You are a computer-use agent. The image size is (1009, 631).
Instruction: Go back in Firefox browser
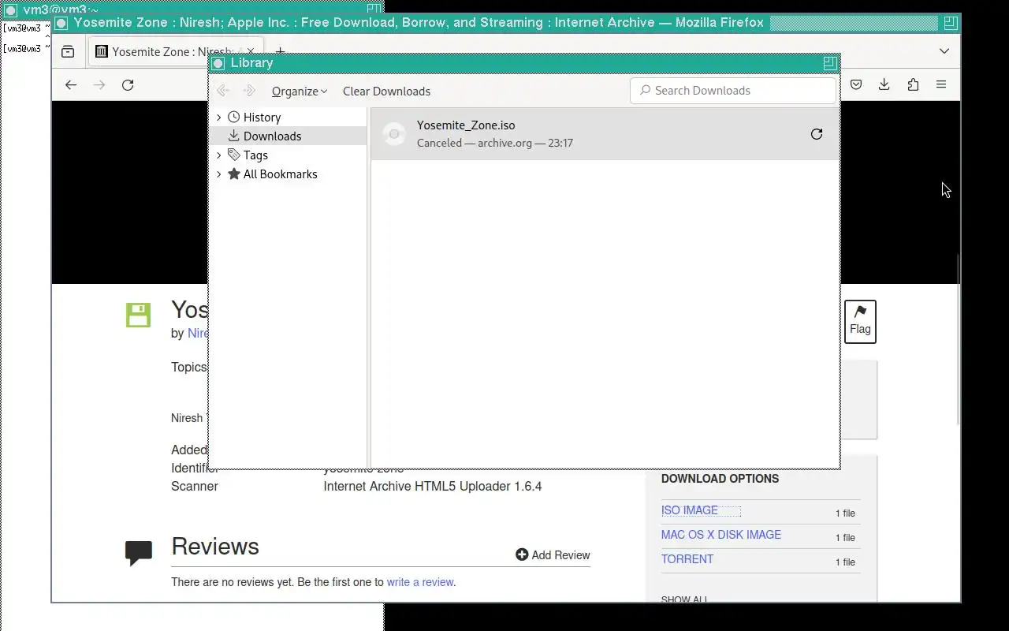click(x=71, y=84)
